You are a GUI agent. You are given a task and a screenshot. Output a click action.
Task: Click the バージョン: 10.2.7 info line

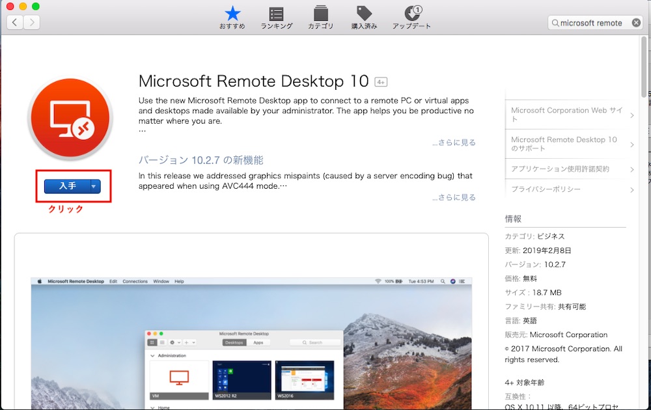(535, 265)
